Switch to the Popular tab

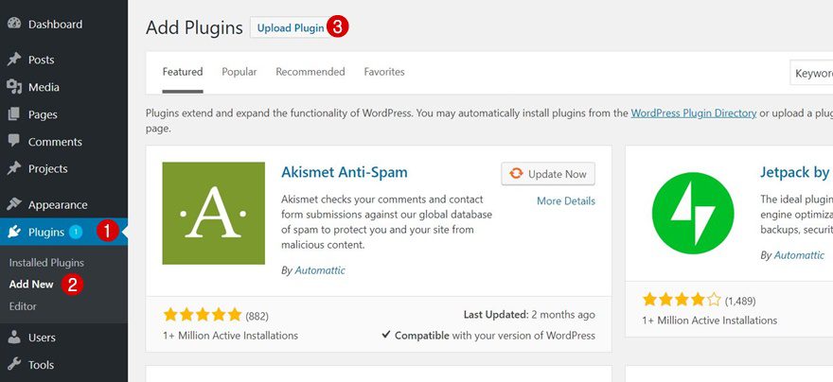point(239,72)
